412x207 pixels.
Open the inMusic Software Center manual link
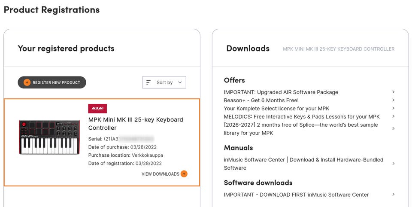click(303, 164)
